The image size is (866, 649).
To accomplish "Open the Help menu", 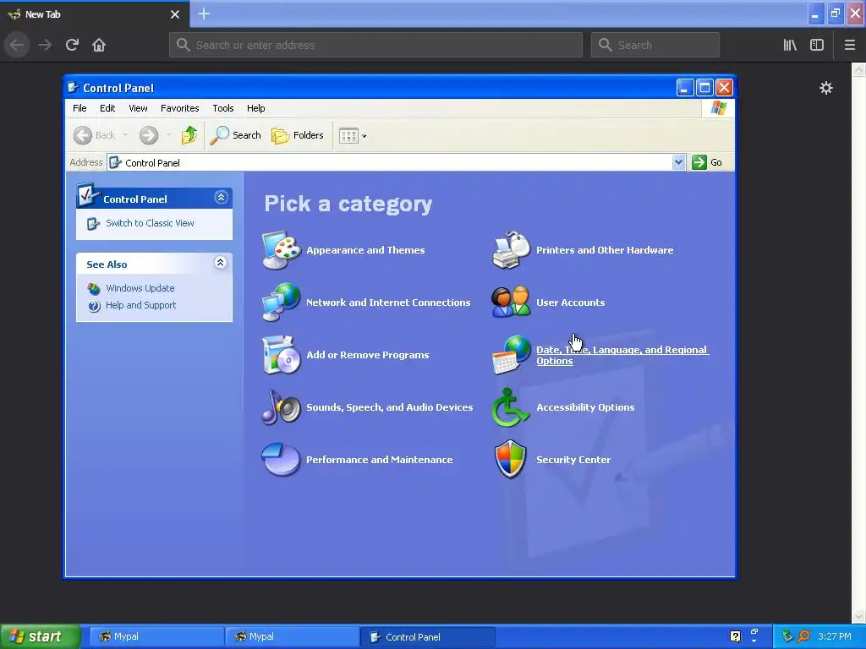I will 255,108.
